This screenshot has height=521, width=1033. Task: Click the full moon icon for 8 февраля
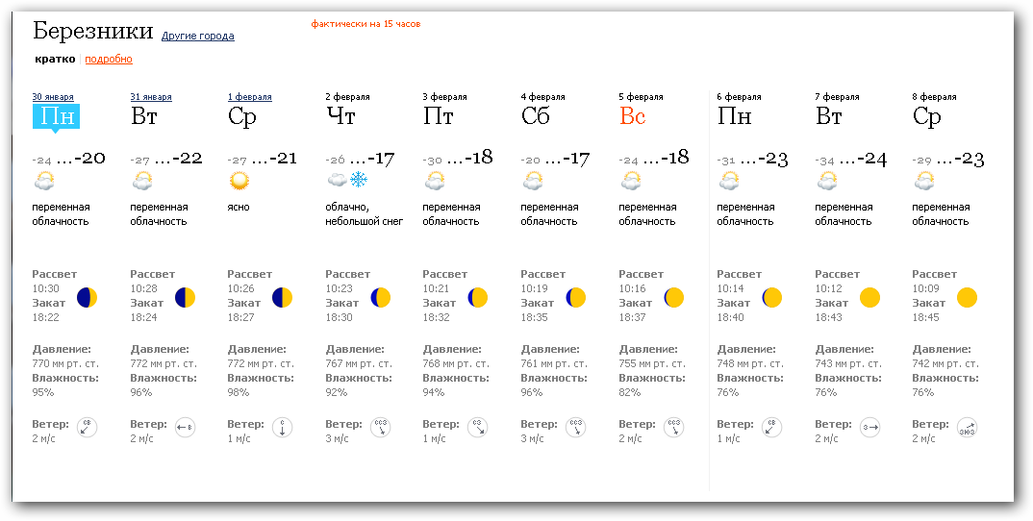(967, 297)
